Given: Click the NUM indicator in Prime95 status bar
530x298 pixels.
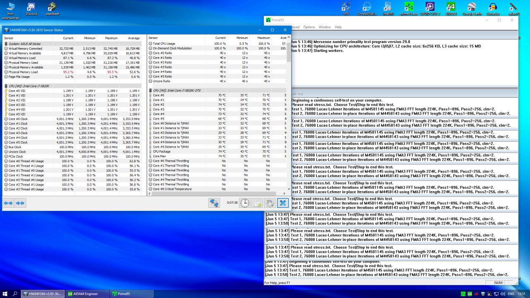Looking at the screenshot, I should coord(499,283).
